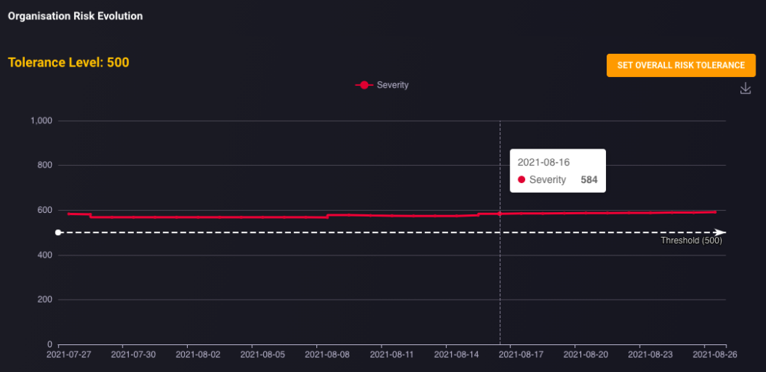Click Set Overall Risk Tolerance button
This screenshot has height=372, width=766.
click(x=681, y=65)
